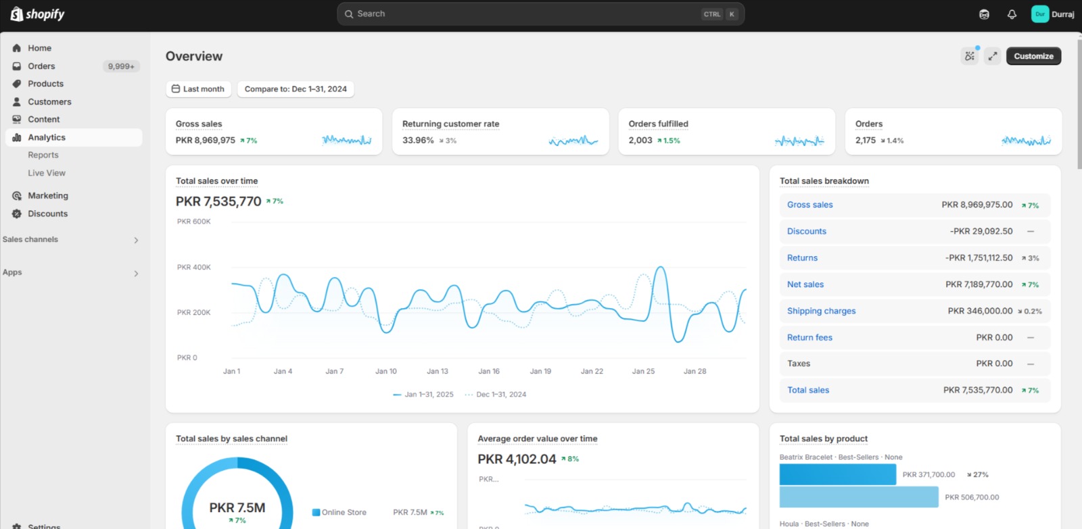Open the Net sales breakdown link
1082x529 pixels.
[805, 284]
